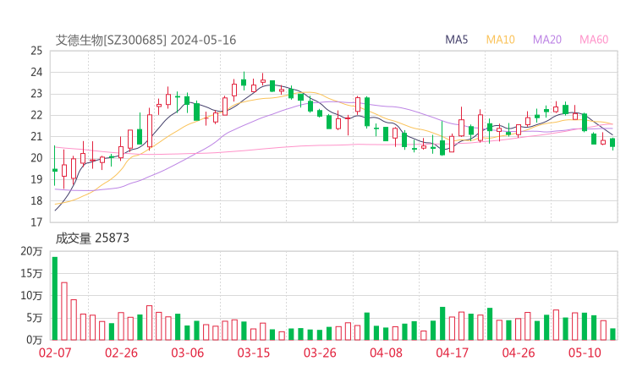Click the 15万 volume axis label
626x372 pixels.
tap(31, 273)
